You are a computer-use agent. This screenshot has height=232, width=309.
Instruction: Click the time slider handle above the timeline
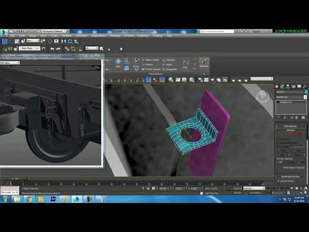(15, 179)
